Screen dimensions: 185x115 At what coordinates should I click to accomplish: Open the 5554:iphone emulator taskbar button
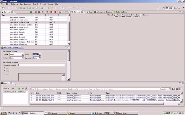[x=55, y=113]
